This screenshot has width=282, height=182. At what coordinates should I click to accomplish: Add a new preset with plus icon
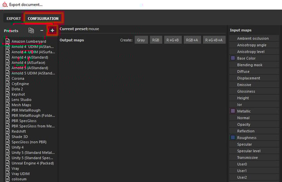pyautogui.click(x=52, y=30)
